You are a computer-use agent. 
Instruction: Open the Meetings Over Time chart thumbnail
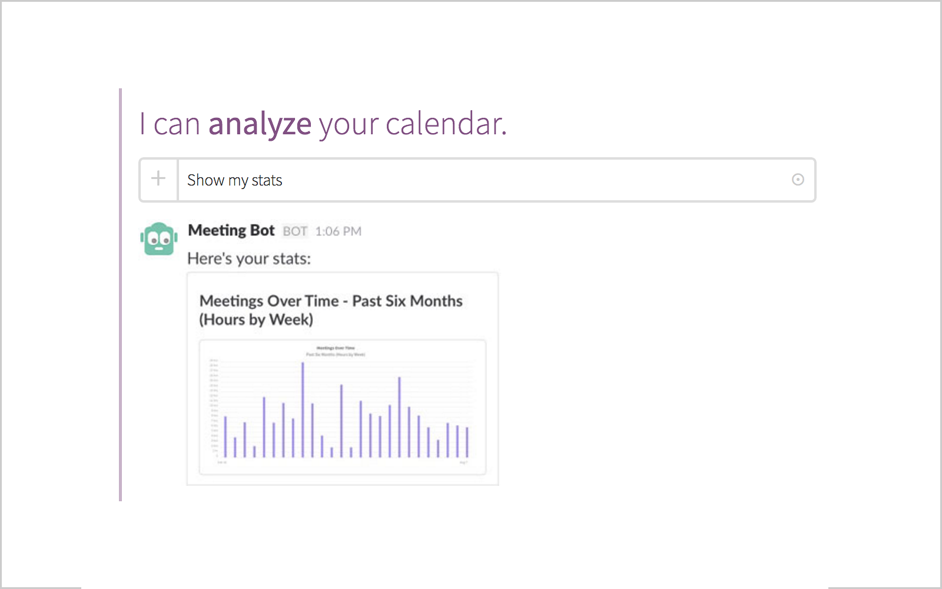click(x=343, y=407)
